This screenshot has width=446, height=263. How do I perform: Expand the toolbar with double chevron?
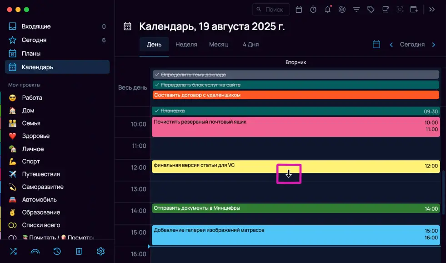click(x=432, y=9)
